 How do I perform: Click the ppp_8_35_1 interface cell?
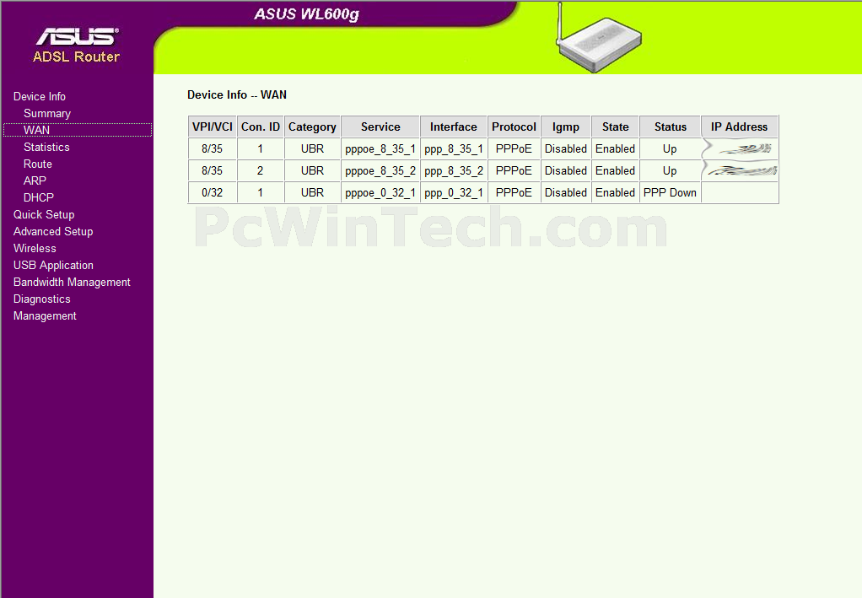[454, 149]
